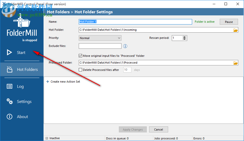Browse for Processed Folder path folder icon
Viewport: 244px width, 141px height.
pyautogui.click(x=235, y=63)
